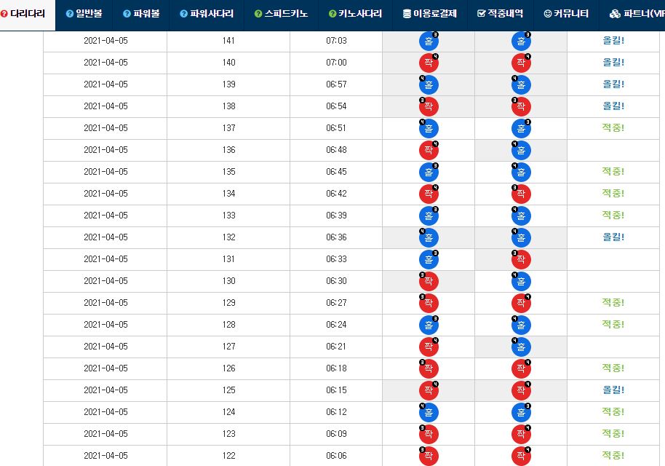Open the 커뮤니티 menu item
Screen dimensions: 665x466
[566, 14]
